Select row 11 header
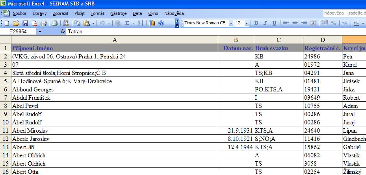This screenshot has height=175, width=366. point(6,131)
